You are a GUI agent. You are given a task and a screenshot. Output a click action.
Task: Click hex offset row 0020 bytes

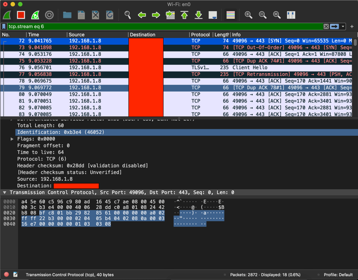[93, 213]
